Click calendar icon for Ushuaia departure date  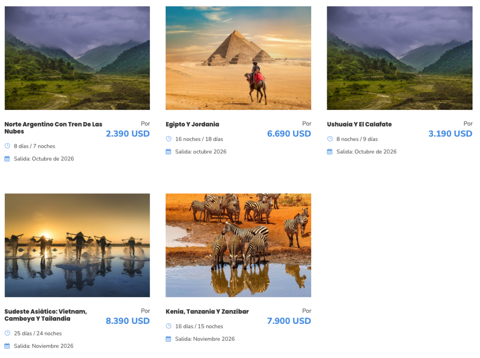[x=330, y=152]
